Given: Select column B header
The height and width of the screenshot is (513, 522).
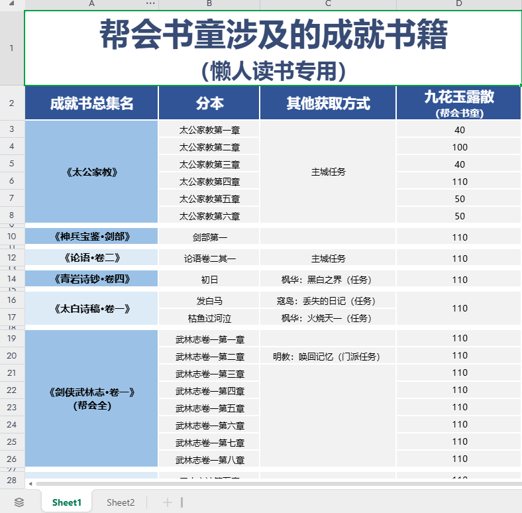Looking at the screenshot, I should point(209,4).
